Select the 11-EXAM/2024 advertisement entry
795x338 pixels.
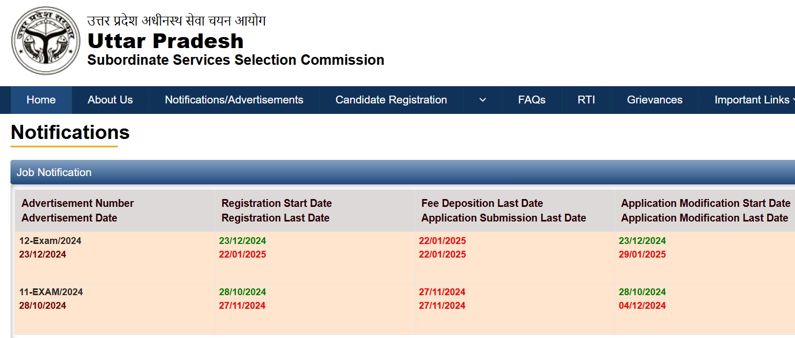coord(51,292)
